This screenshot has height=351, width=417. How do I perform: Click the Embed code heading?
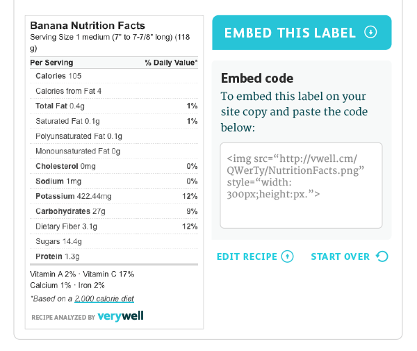[x=257, y=78]
